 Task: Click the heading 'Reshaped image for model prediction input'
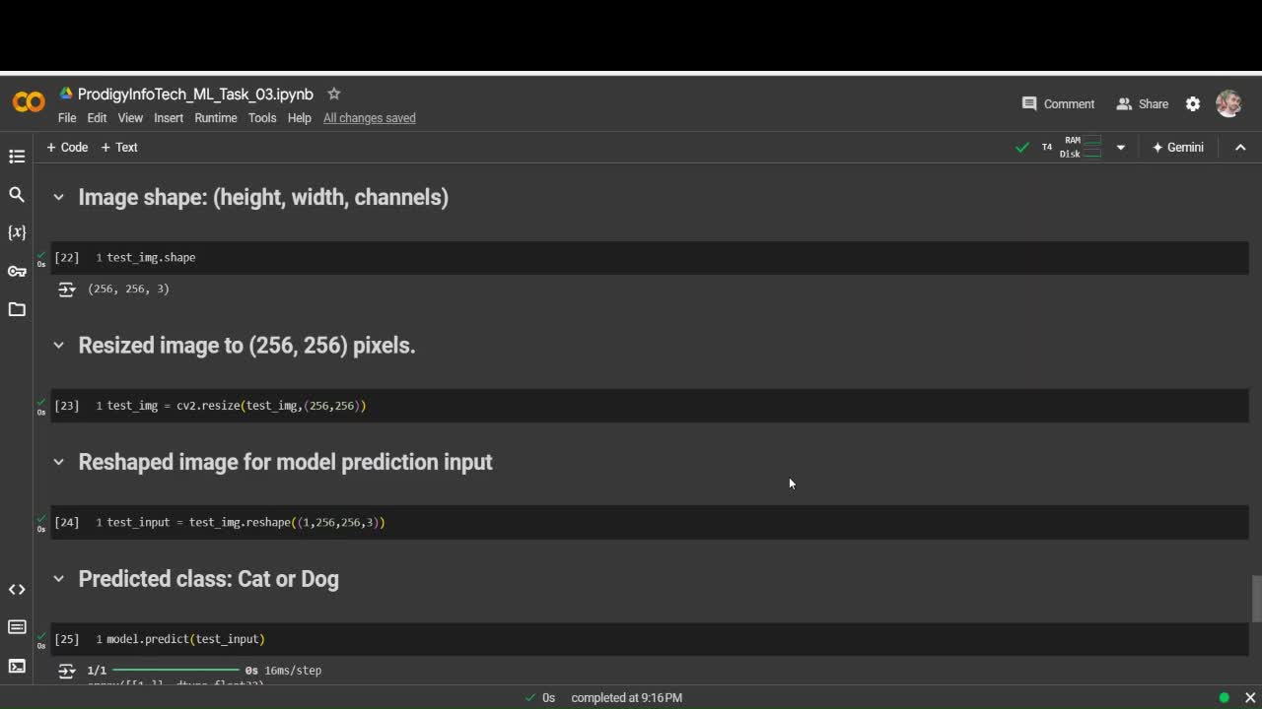pos(285,462)
